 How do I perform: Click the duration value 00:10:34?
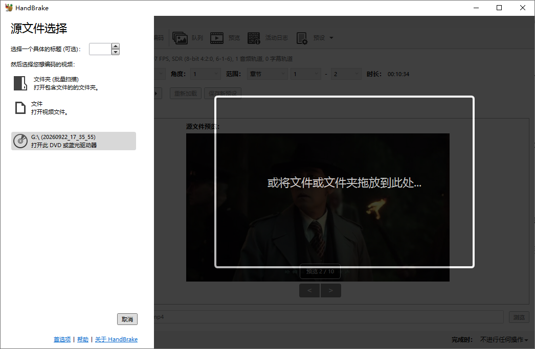[398, 74]
